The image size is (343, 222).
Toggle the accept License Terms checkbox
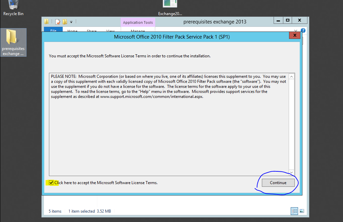tap(51, 183)
